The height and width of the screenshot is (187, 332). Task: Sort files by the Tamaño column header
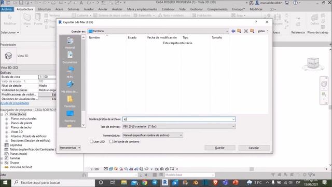[217, 37]
